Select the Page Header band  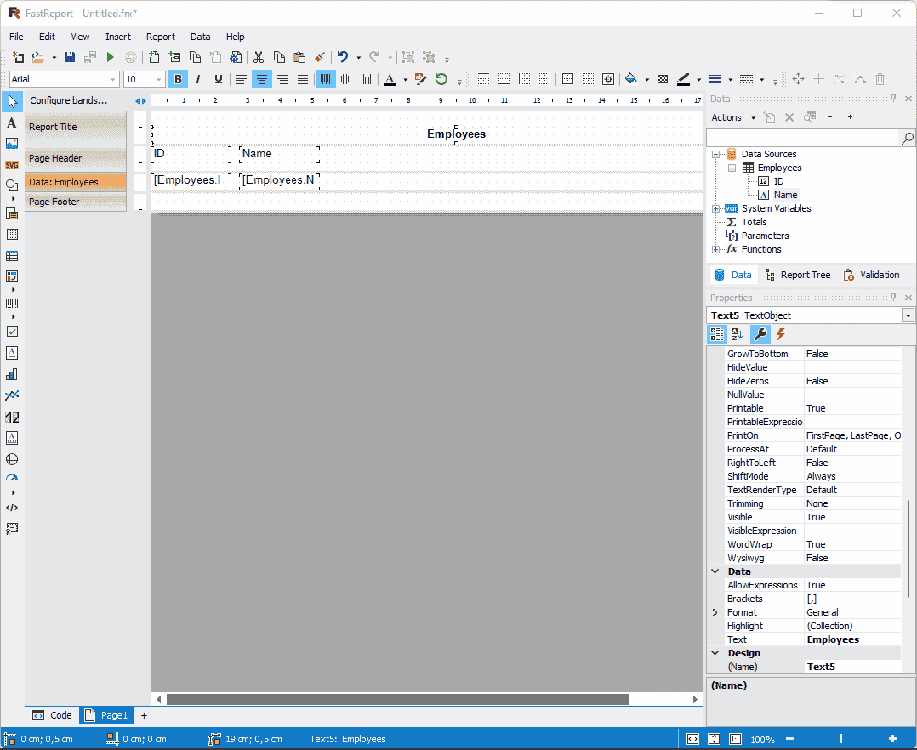76,158
